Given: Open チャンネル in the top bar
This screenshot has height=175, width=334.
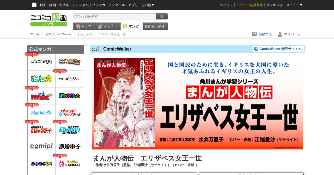Looking at the screenshot, I should tap(80, 5).
